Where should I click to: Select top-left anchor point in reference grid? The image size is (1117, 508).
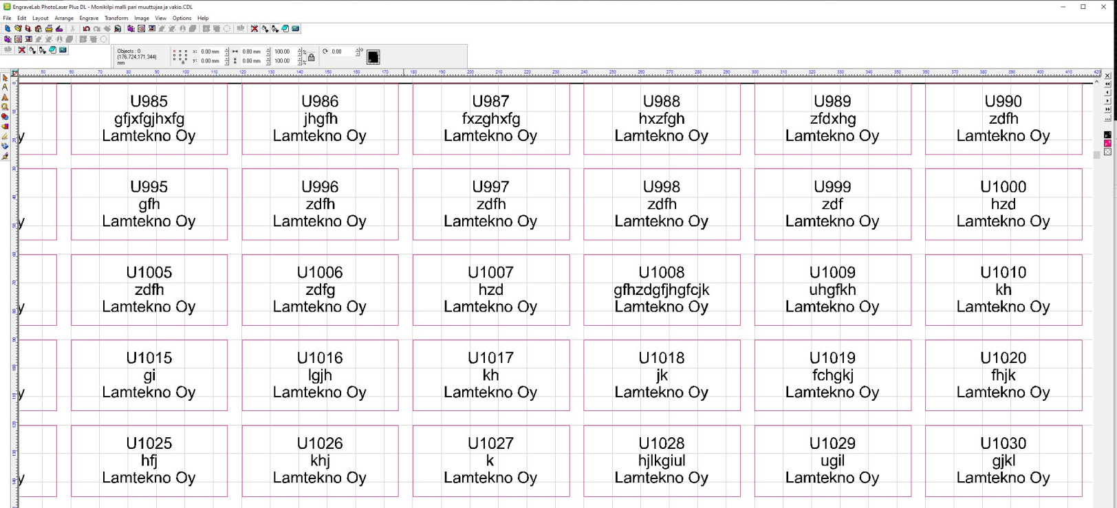(x=175, y=52)
